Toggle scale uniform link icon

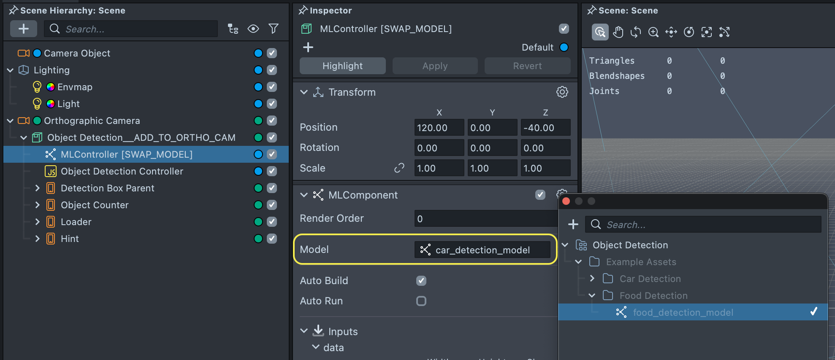point(399,168)
